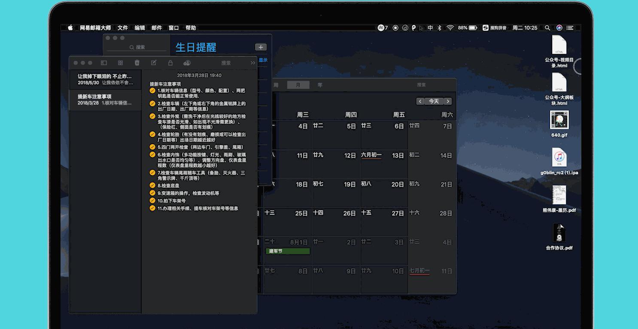Select the 建军节 event on August 1st
Screen dimensions: 638x329
click(x=287, y=251)
